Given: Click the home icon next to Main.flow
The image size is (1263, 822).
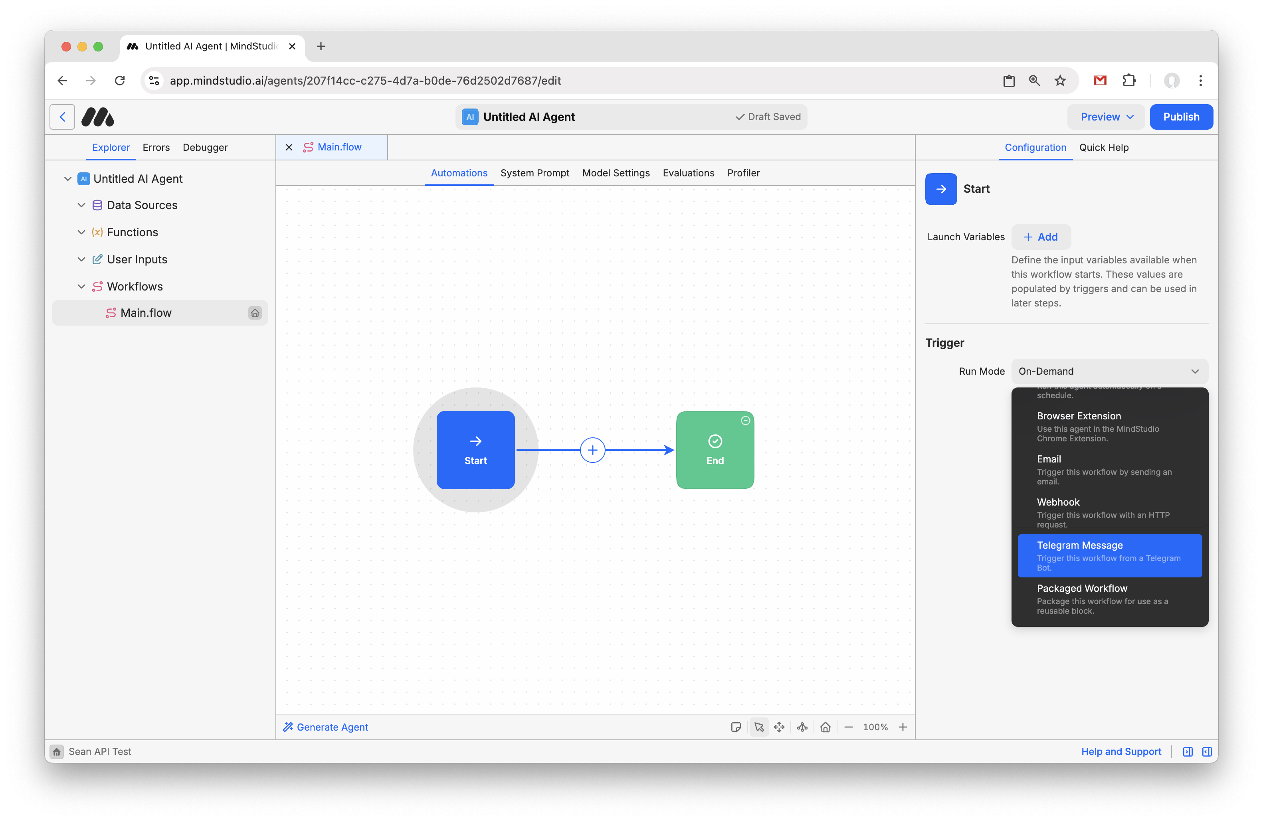Looking at the screenshot, I should [255, 313].
